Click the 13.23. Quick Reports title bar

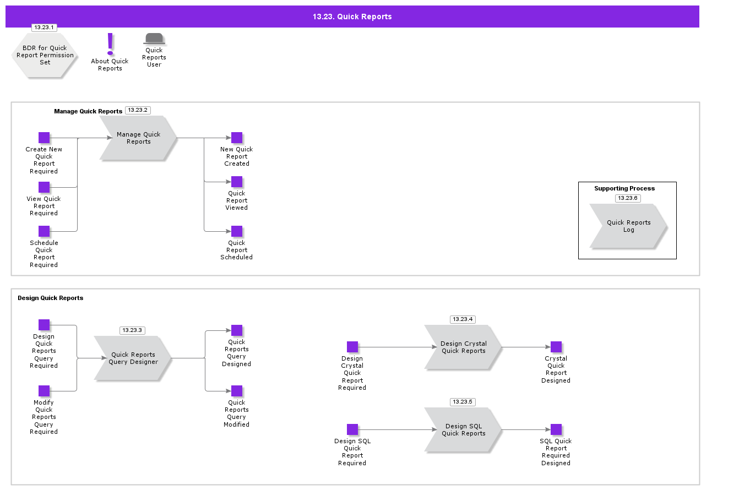[x=352, y=17]
